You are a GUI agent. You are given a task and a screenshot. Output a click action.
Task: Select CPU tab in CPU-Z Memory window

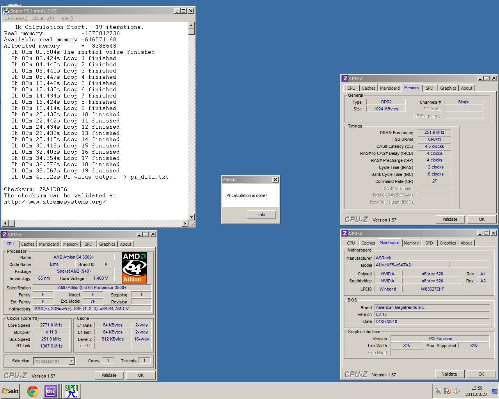tap(351, 88)
